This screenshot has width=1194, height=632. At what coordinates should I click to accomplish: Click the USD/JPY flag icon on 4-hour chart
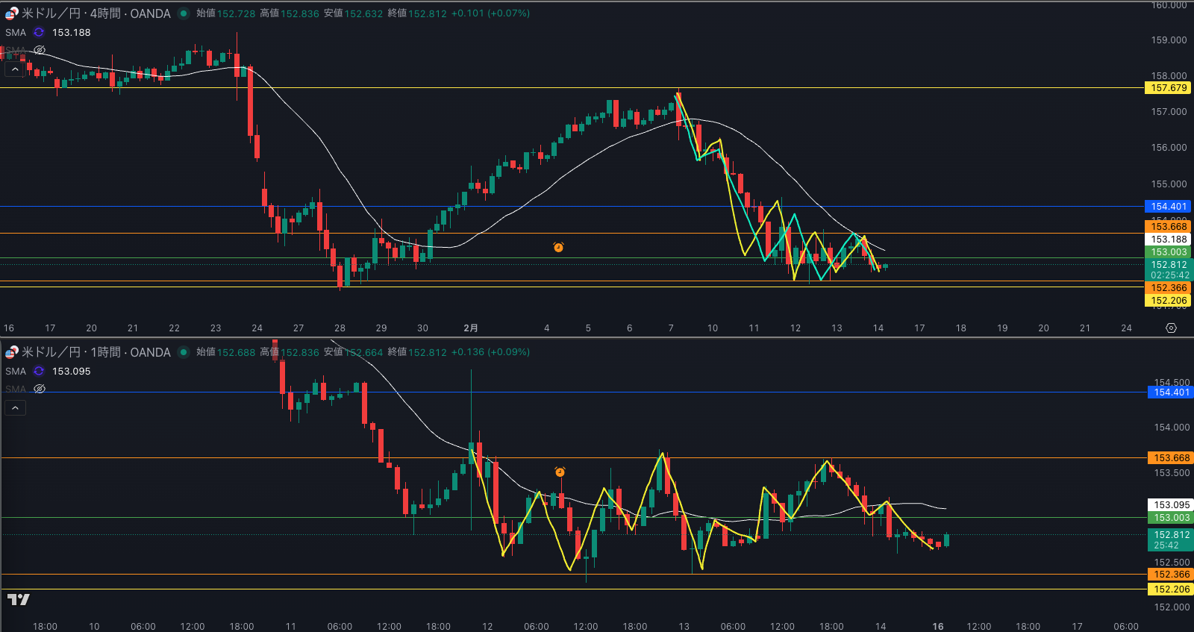11,13
